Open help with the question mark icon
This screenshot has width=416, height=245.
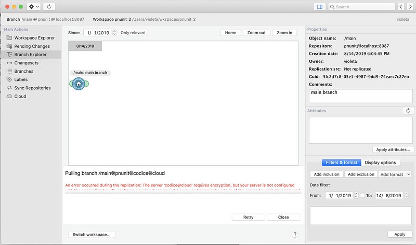295,234
